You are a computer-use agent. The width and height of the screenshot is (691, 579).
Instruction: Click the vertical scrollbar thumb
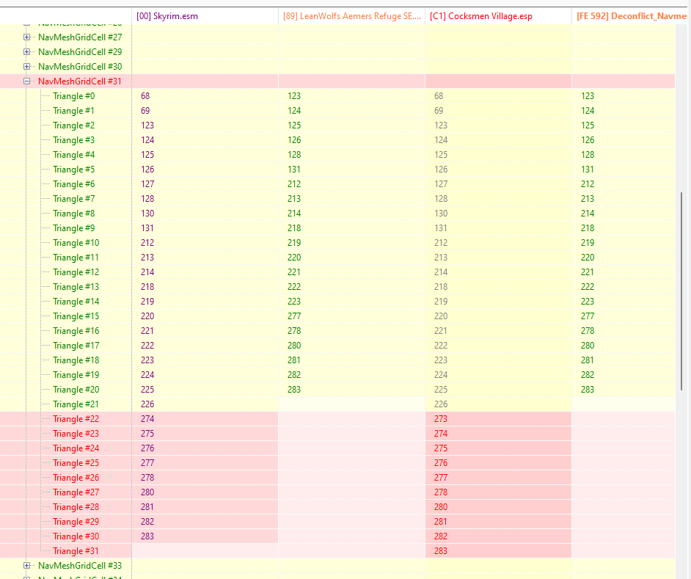tap(681, 291)
